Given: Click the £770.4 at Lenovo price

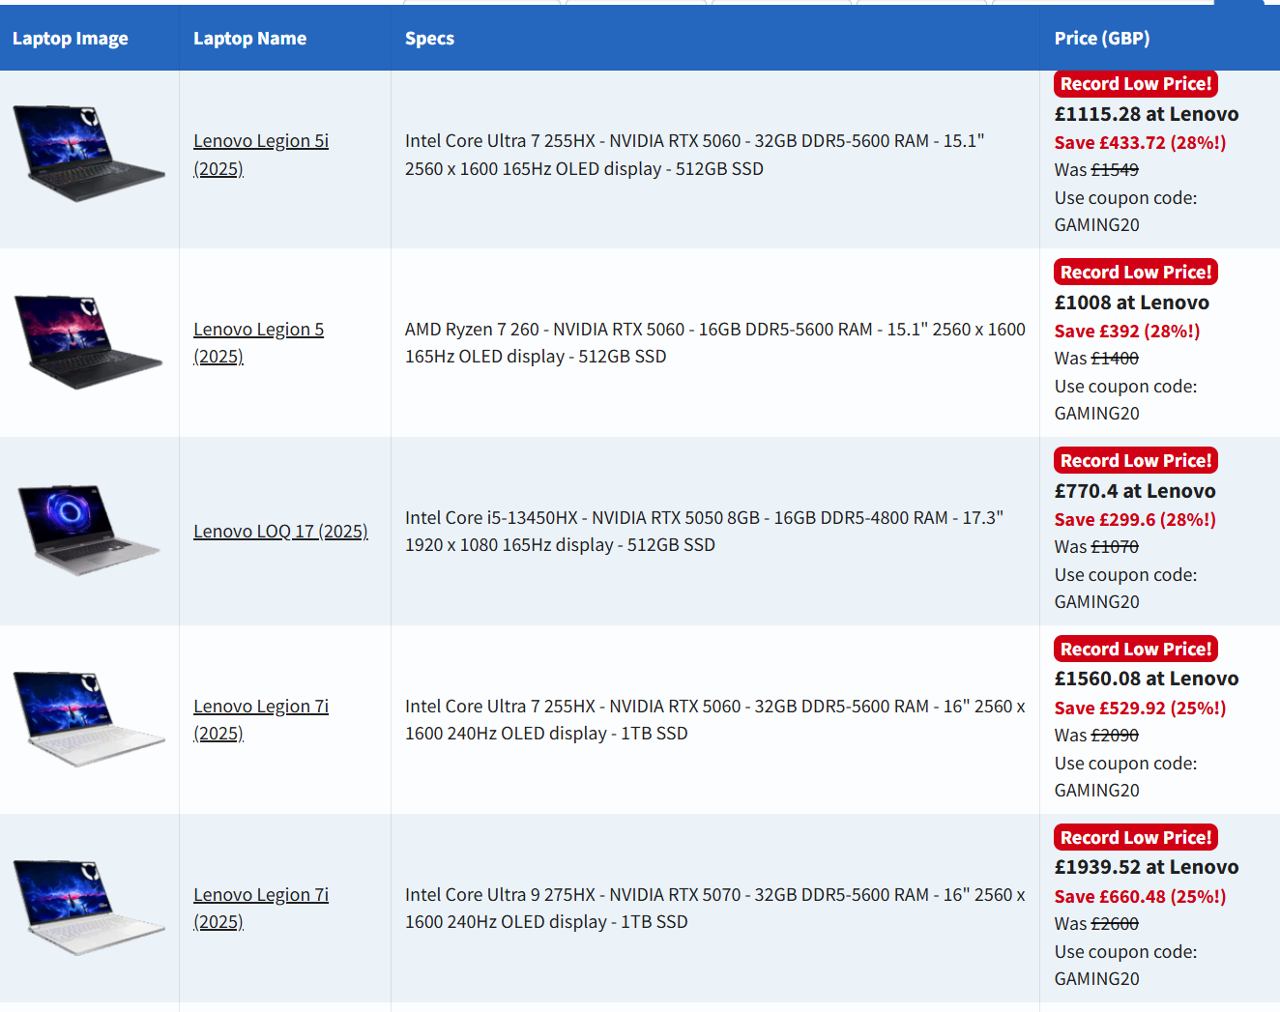Looking at the screenshot, I should click(x=1135, y=491).
